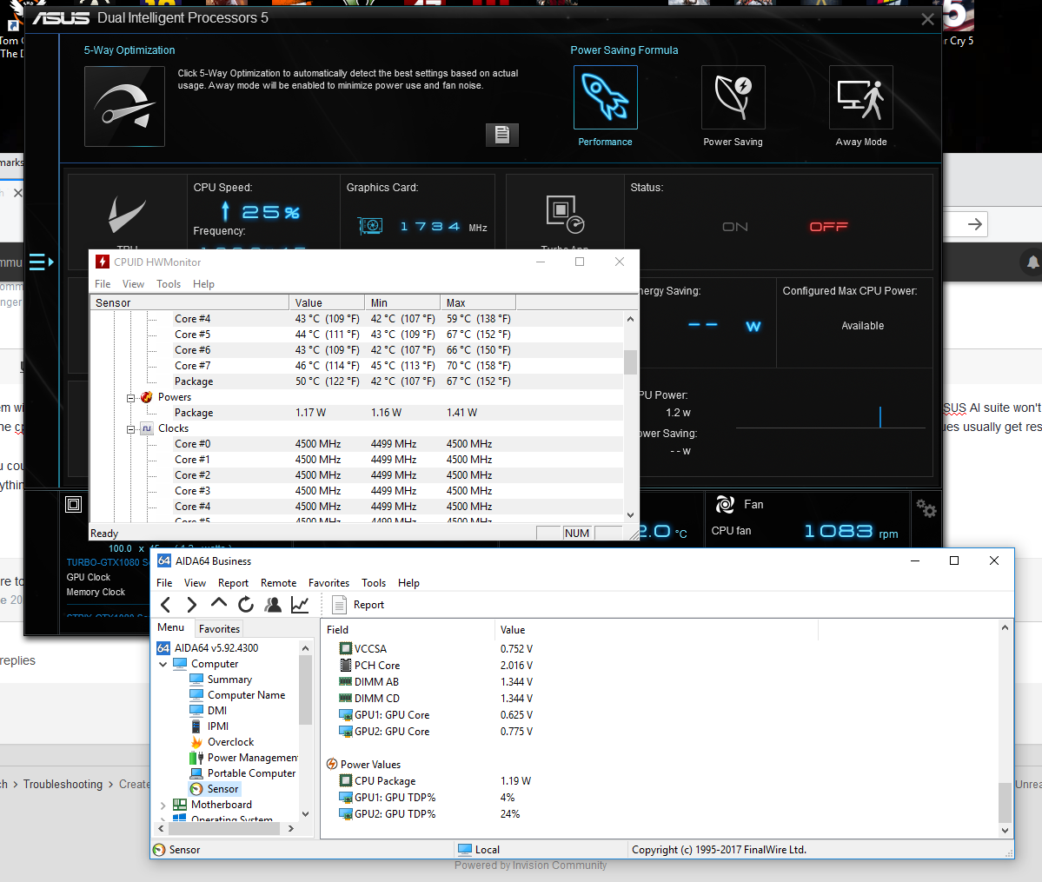The width and height of the screenshot is (1042, 882).
Task: Click the Report button in AIDA64 toolbar
Action: pos(358,605)
